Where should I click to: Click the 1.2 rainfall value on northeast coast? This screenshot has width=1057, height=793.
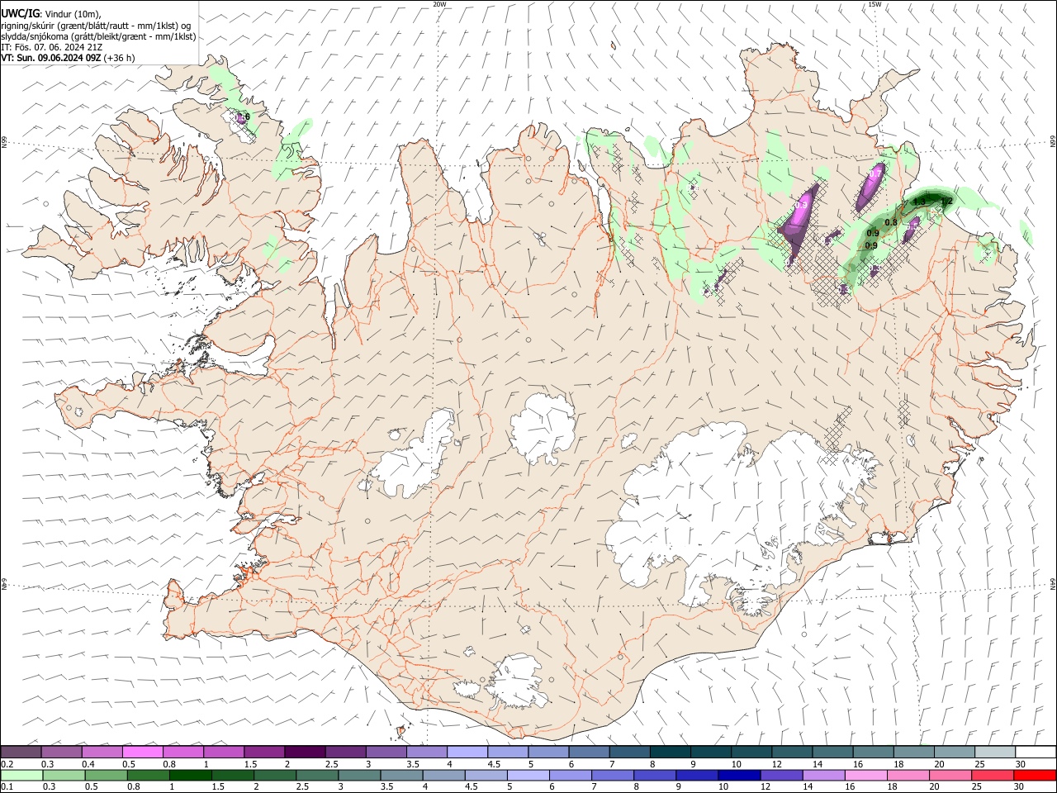947,202
